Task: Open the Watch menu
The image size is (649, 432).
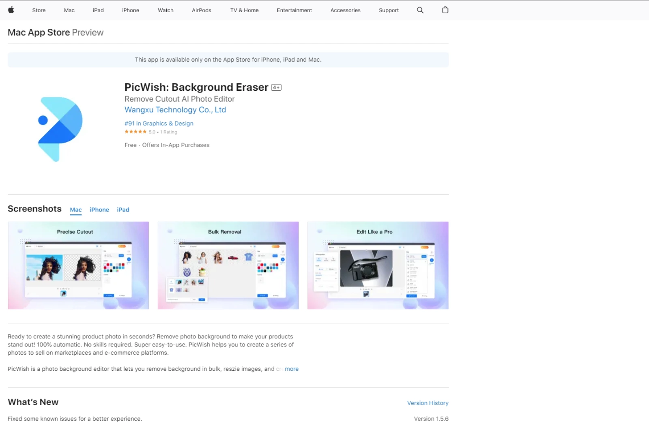Action: click(165, 11)
